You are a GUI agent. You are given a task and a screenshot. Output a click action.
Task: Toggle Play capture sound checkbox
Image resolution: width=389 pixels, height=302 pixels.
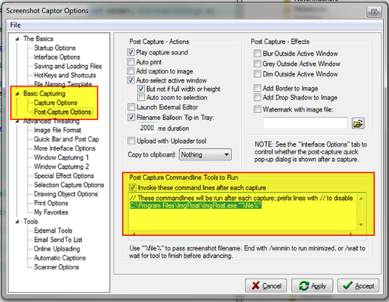click(x=131, y=52)
